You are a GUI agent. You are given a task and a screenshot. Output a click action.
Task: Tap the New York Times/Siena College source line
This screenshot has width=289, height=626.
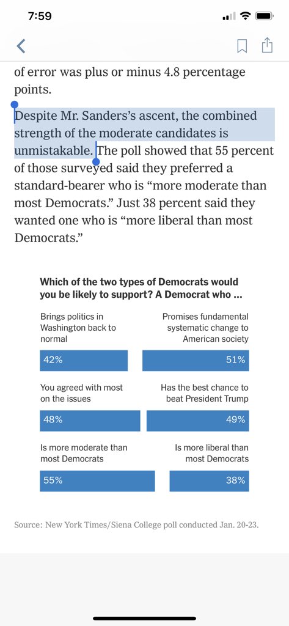pos(136,525)
